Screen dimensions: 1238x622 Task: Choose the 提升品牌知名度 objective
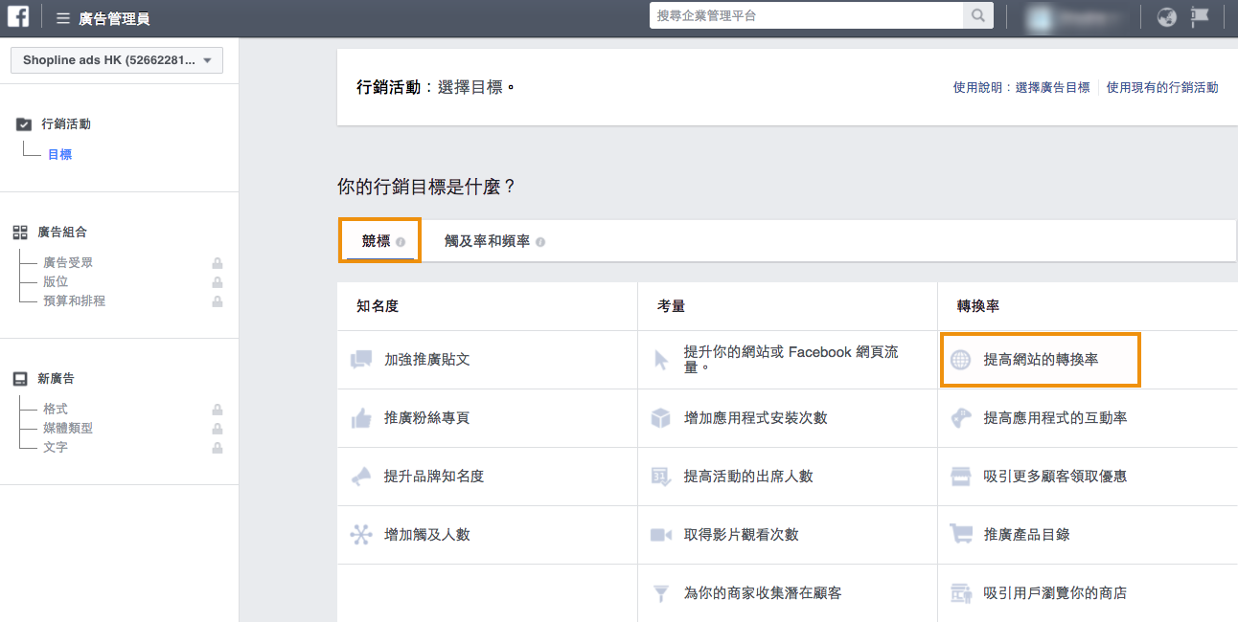(487, 477)
